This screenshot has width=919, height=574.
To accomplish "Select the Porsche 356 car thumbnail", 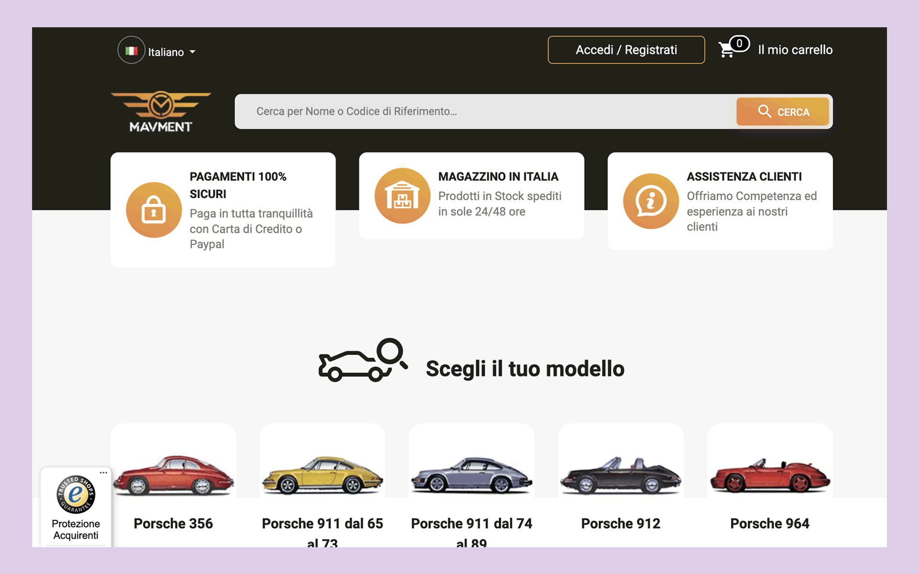I will [173, 475].
